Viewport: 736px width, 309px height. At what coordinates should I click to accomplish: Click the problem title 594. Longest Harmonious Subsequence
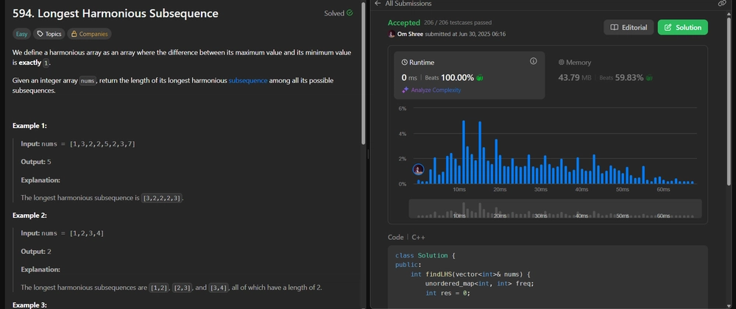(116, 13)
